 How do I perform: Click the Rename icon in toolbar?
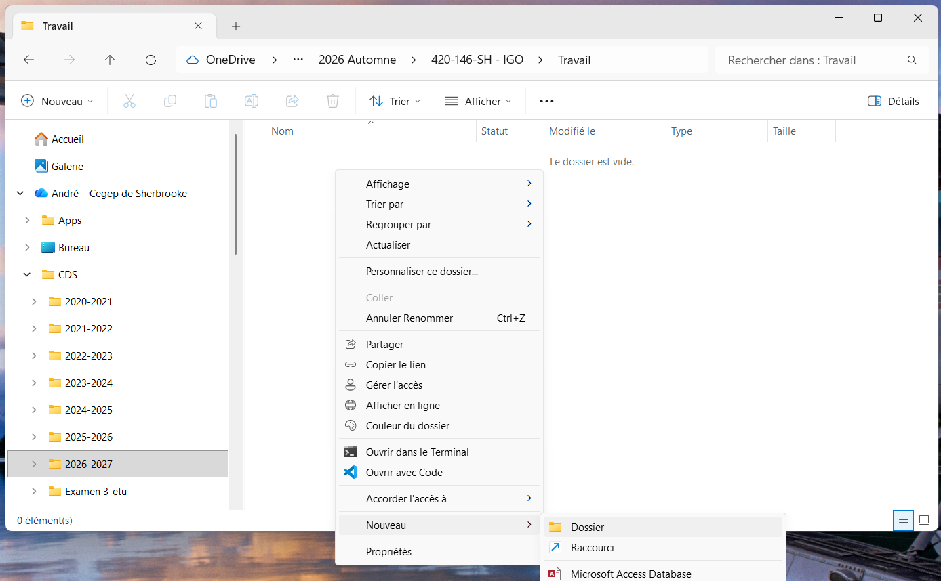point(252,101)
